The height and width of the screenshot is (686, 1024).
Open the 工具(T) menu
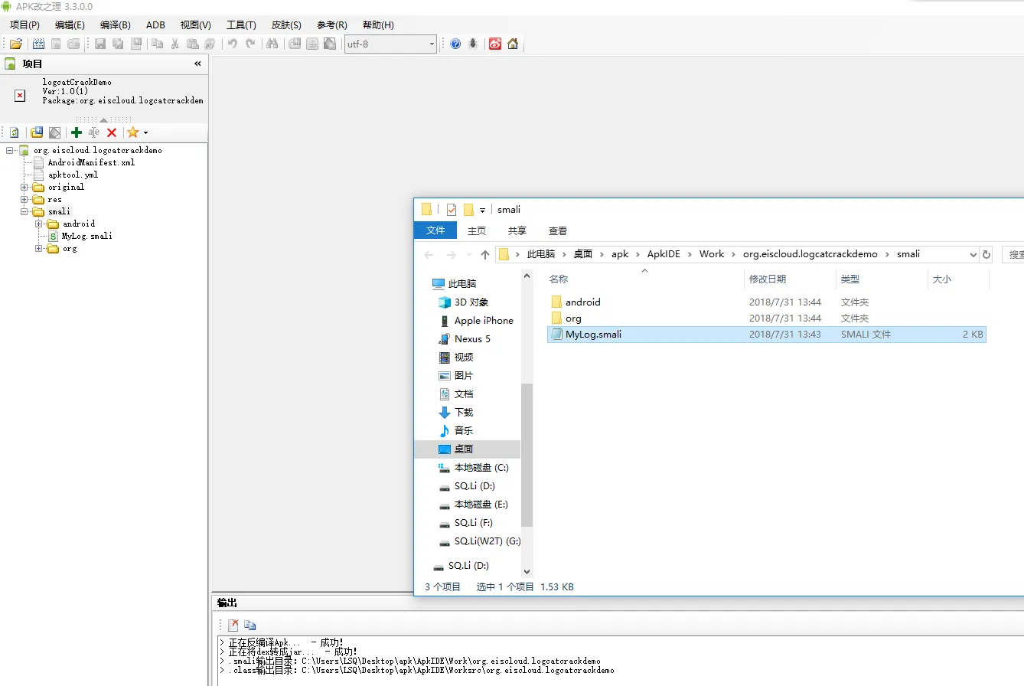[241, 24]
